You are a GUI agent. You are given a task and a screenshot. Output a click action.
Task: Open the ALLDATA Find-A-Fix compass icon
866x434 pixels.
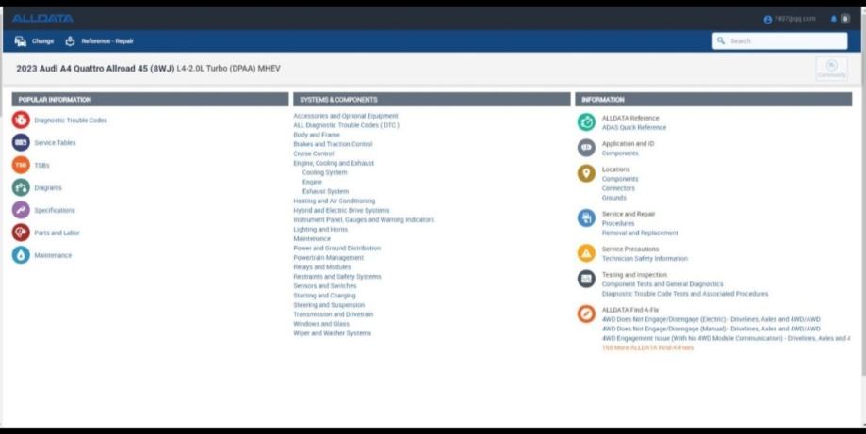pos(586,313)
